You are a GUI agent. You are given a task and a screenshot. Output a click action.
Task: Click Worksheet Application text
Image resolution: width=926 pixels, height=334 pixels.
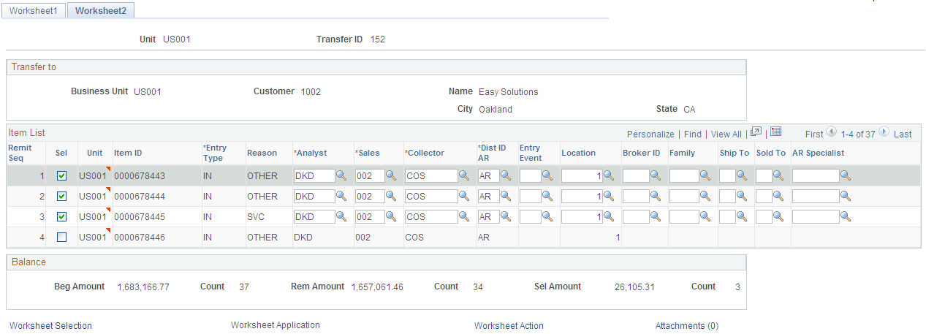click(276, 325)
